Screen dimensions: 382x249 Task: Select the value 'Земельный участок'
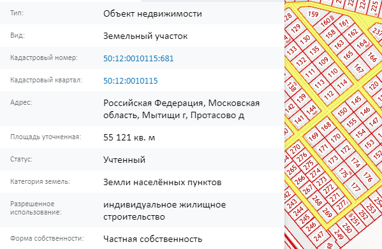[x=145, y=36]
